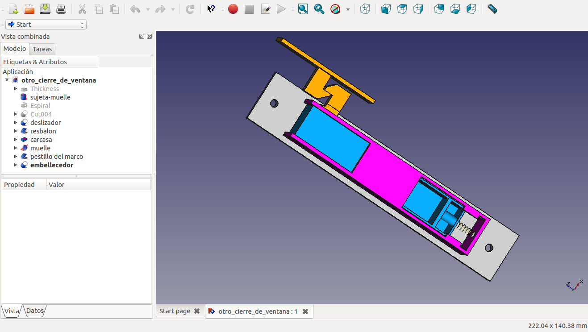This screenshot has width=588, height=332.
Task: Open the draw style dropdown arrow
Action: pyautogui.click(x=348, y=9)
